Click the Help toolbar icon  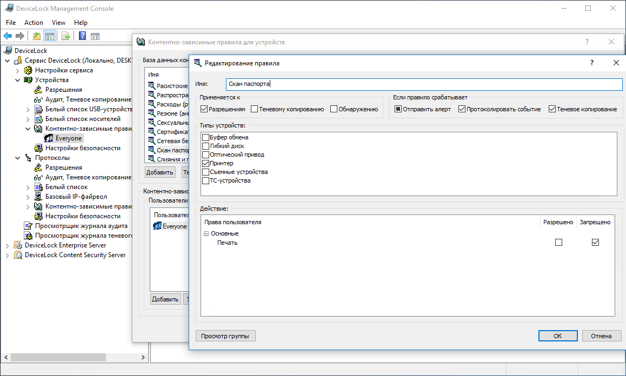pos(82,36)
